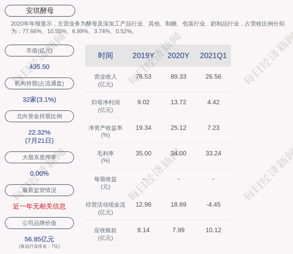
Task: Click the 435.50 market value figure
Action: pyautogui.click(x=39, y=67)
